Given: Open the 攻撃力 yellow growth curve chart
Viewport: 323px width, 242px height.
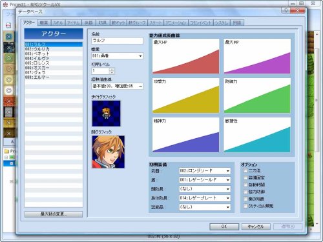Looking at the screenshot, I should tap(186, 96).
